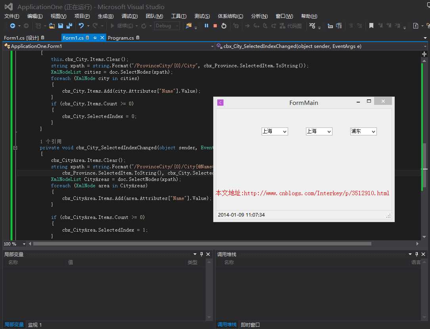This screenshot has width=430, height=329.
Task: Open the cbx_City_SelectedIndexChanged member dropdown
Action: [425, 46]
